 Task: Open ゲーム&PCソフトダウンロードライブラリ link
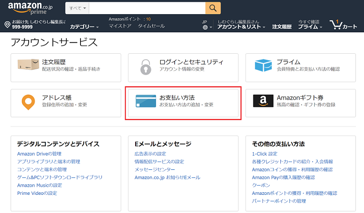point(60,177)
